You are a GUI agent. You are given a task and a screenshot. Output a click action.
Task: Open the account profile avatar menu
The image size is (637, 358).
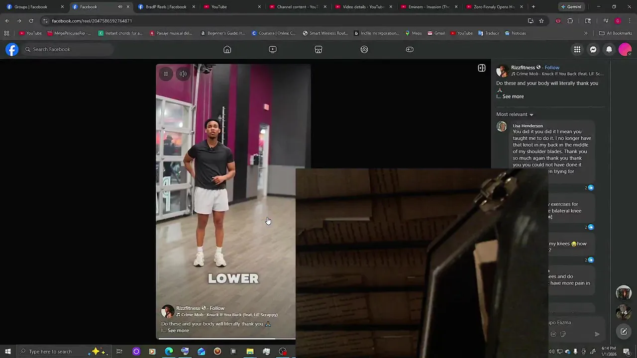click(625, 49)
